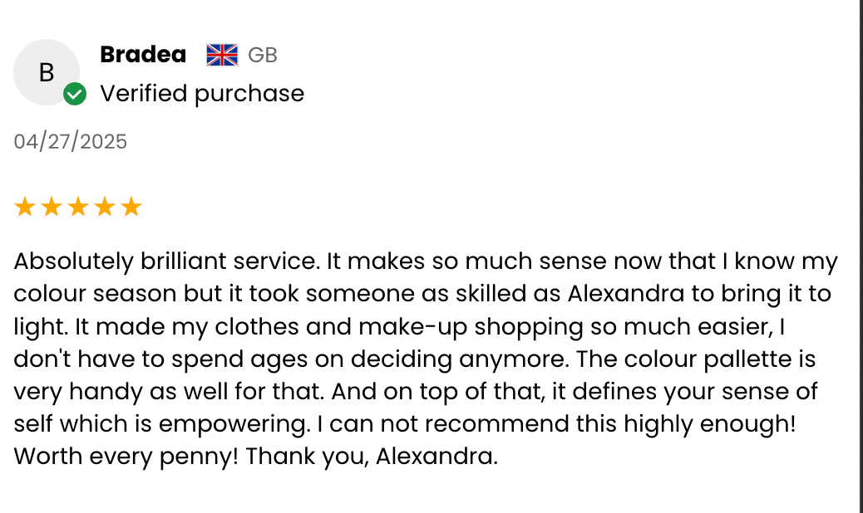Image resolution: width=863 pixels, height=513 pixels.
Task: Click the GB country code label
Action: pos(263,56)
